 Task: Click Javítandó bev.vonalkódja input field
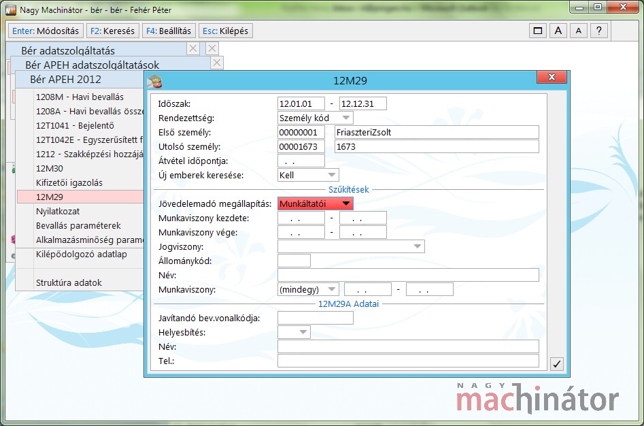[x=316, y=318]
